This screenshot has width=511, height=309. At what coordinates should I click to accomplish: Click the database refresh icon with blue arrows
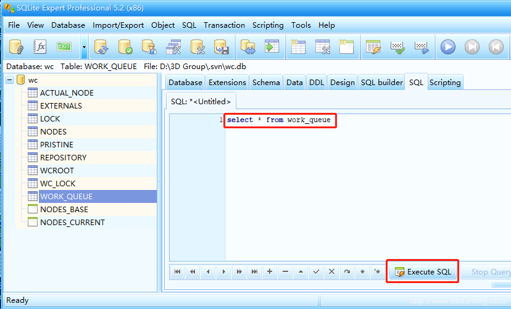point(101,47)
